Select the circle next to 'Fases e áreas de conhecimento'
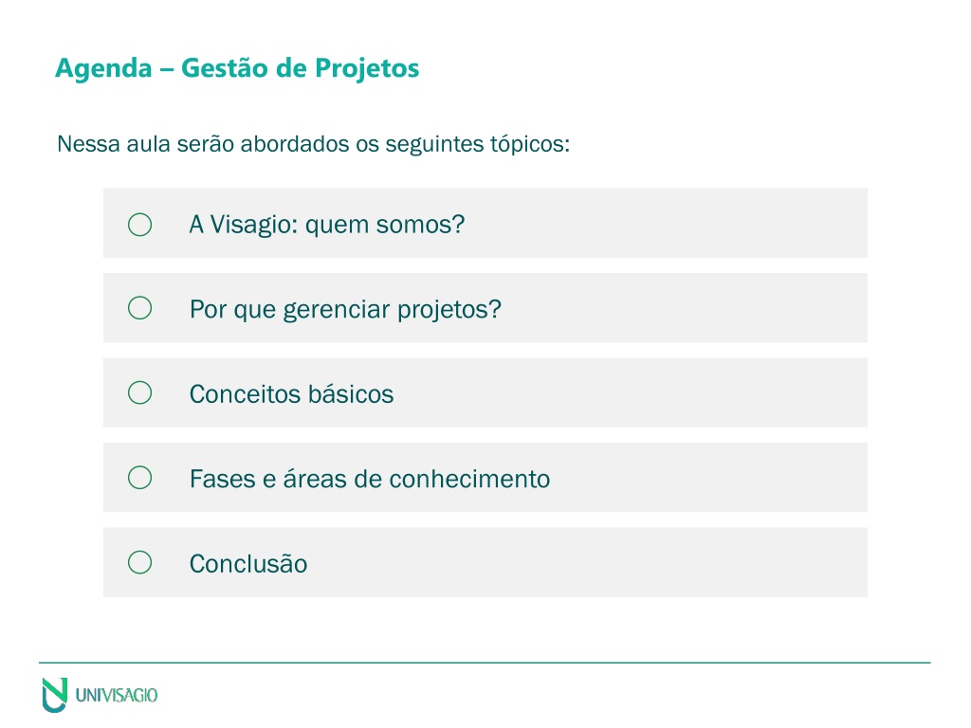This screenshot has height=728, width=971. click(140, 478)
